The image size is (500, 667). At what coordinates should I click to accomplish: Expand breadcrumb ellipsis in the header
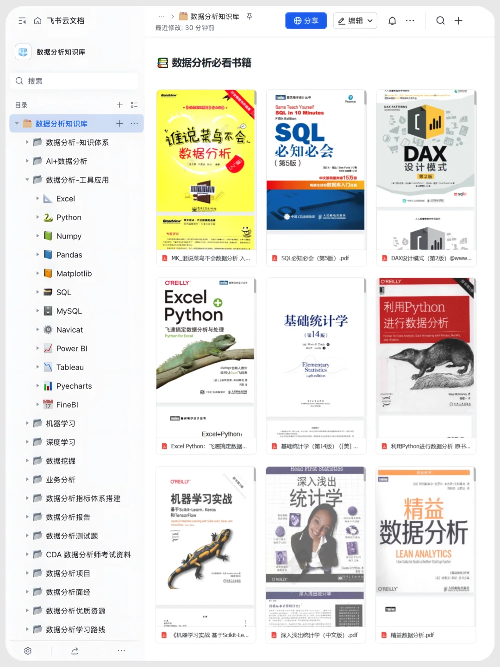point(161,16)
